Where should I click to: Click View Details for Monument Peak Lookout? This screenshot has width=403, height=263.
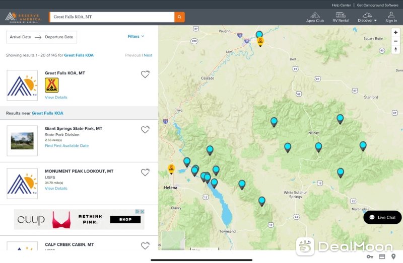click(56, 189)
